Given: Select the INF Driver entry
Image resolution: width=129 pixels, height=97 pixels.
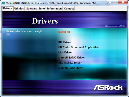Looking at the screenshot, I should (x=64, y=42).
